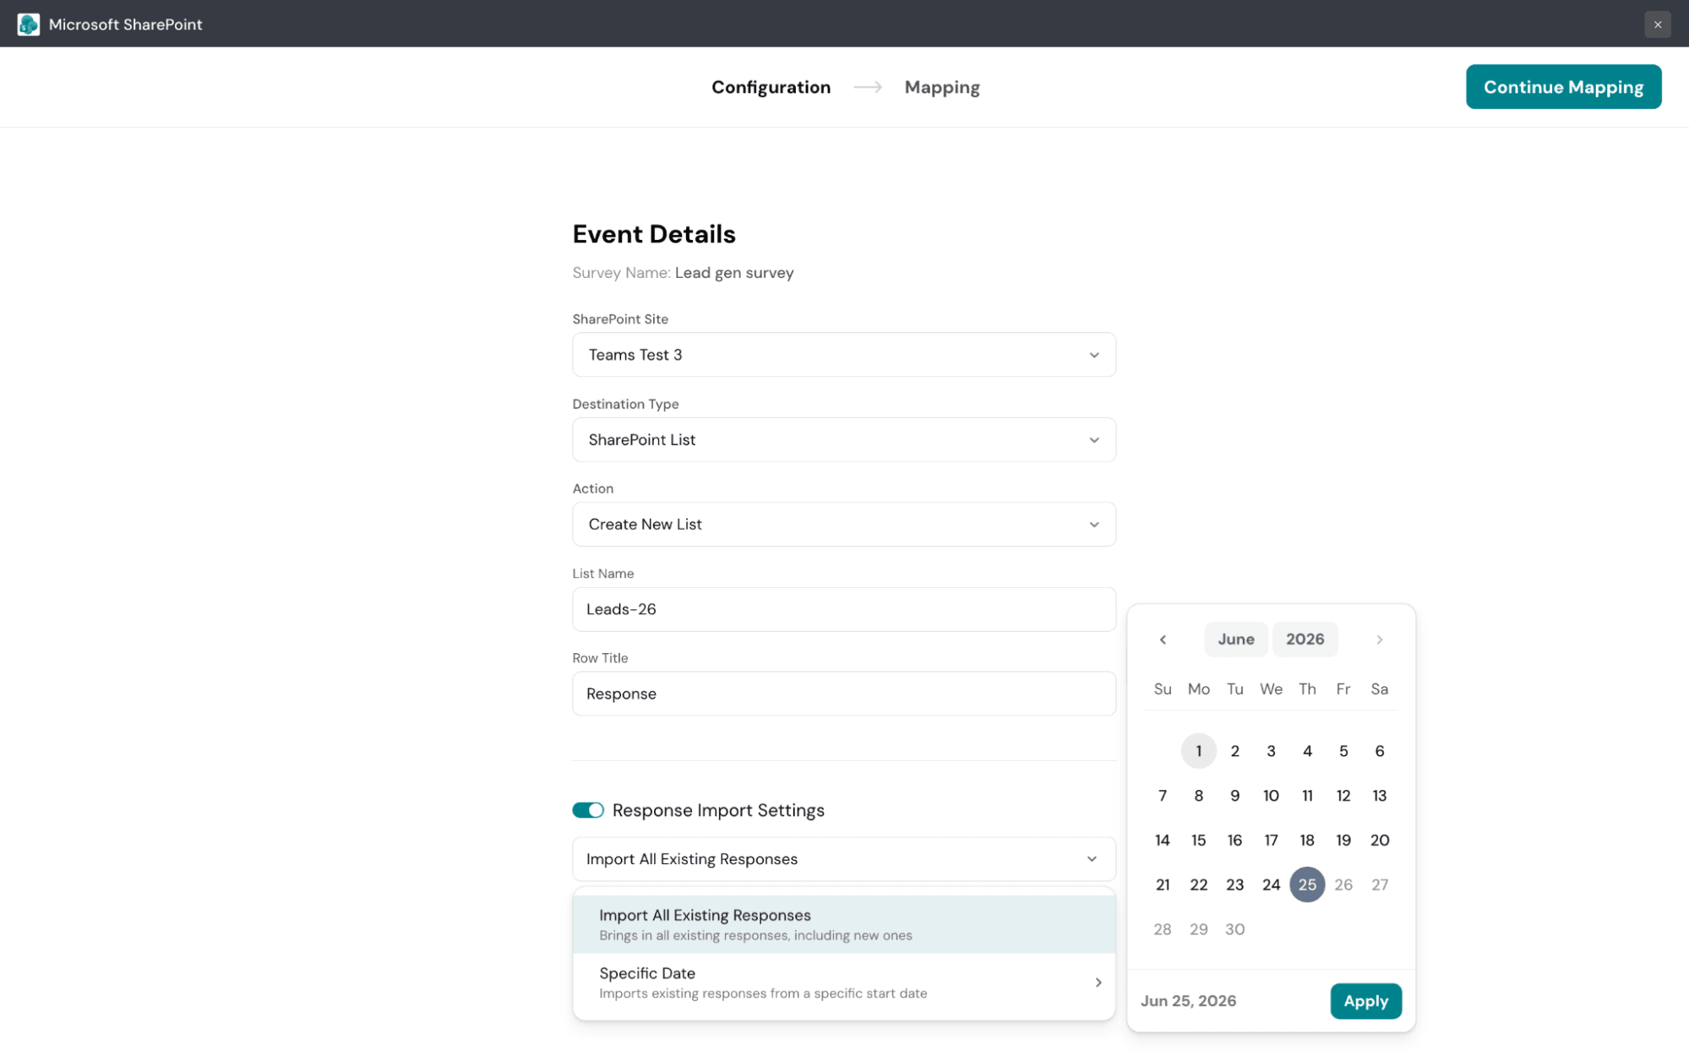Select June 13 in calendar
Image resolution: width=1689 pixels, height=1056 pixels.
coord(1379,796)
